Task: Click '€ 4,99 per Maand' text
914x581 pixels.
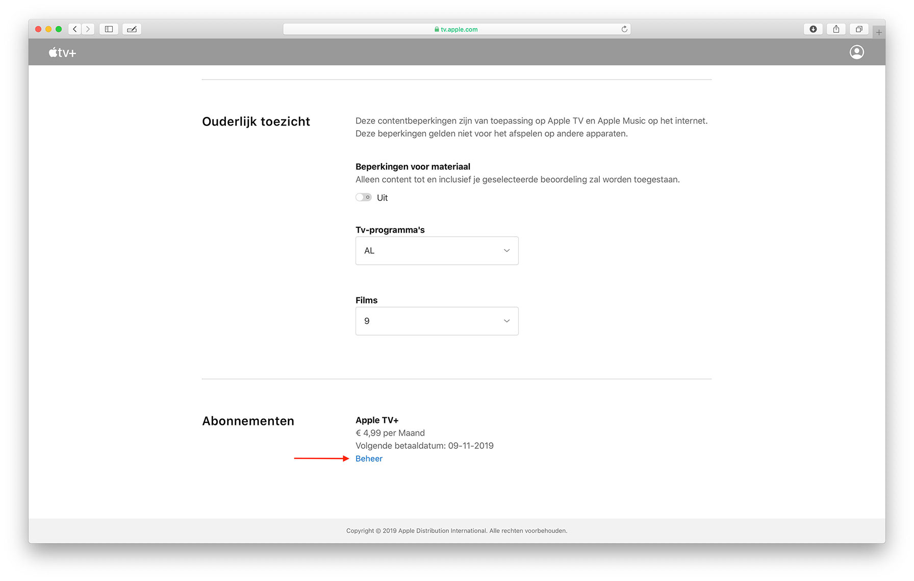Action: [390, 433]
